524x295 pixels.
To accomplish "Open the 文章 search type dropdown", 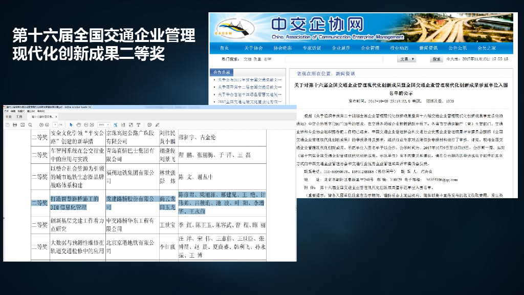I will coord(406,59).
